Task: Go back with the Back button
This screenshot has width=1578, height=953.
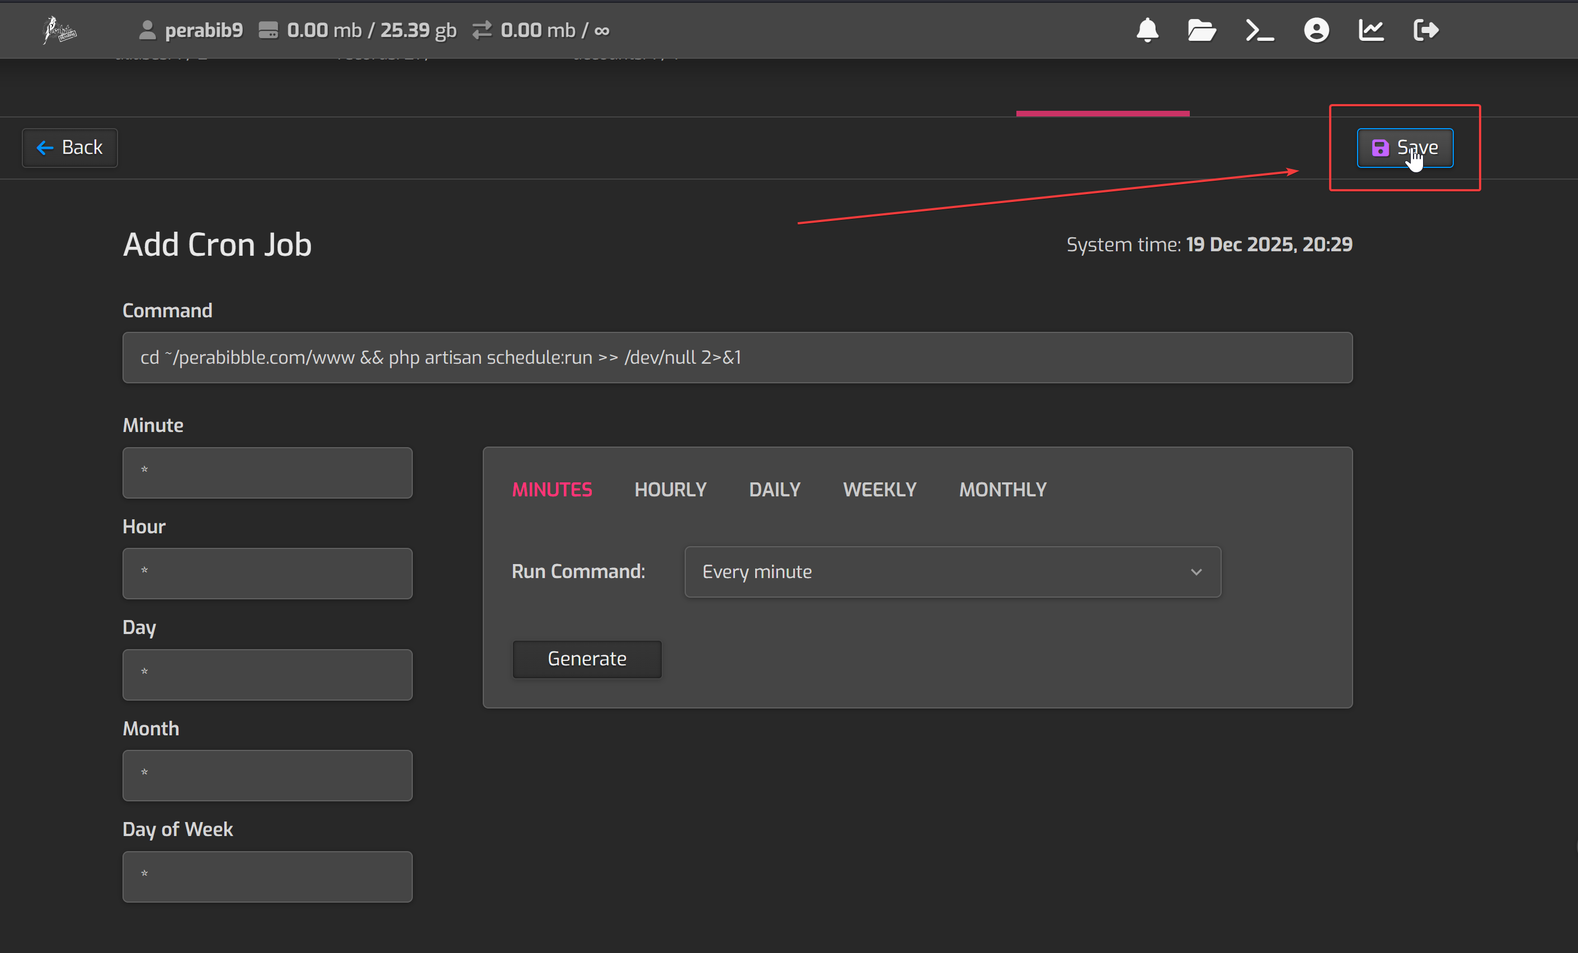Action: (70, 148)
